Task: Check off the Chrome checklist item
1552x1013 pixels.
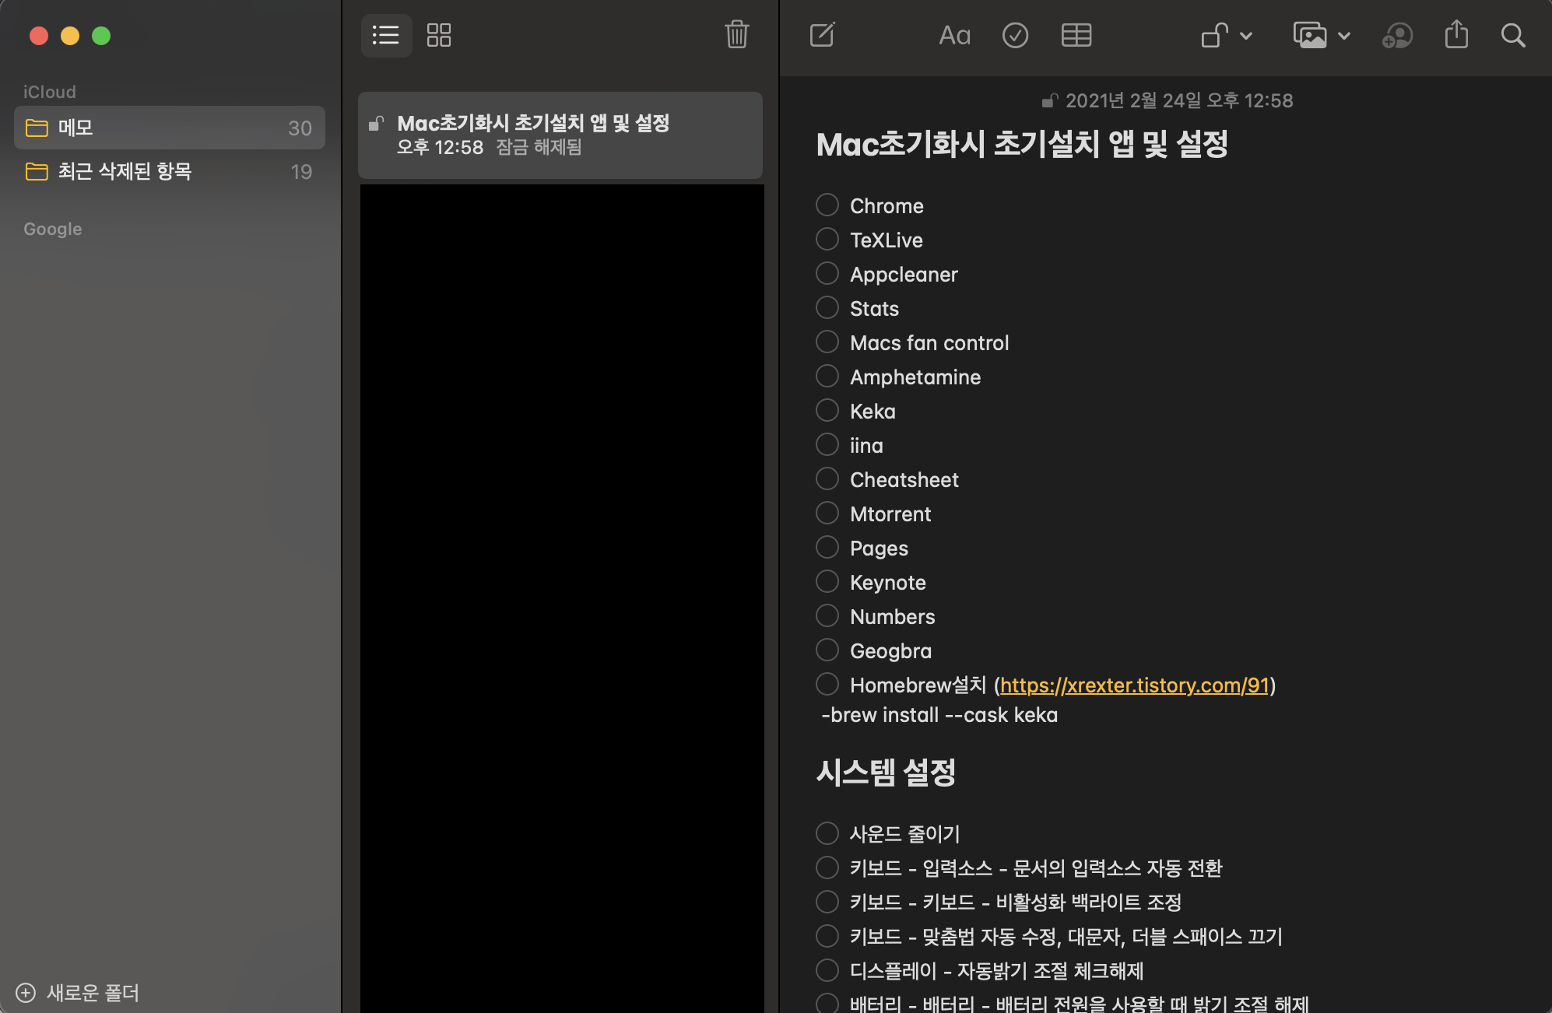Action: pyautogui.click(x=827, y=205)
